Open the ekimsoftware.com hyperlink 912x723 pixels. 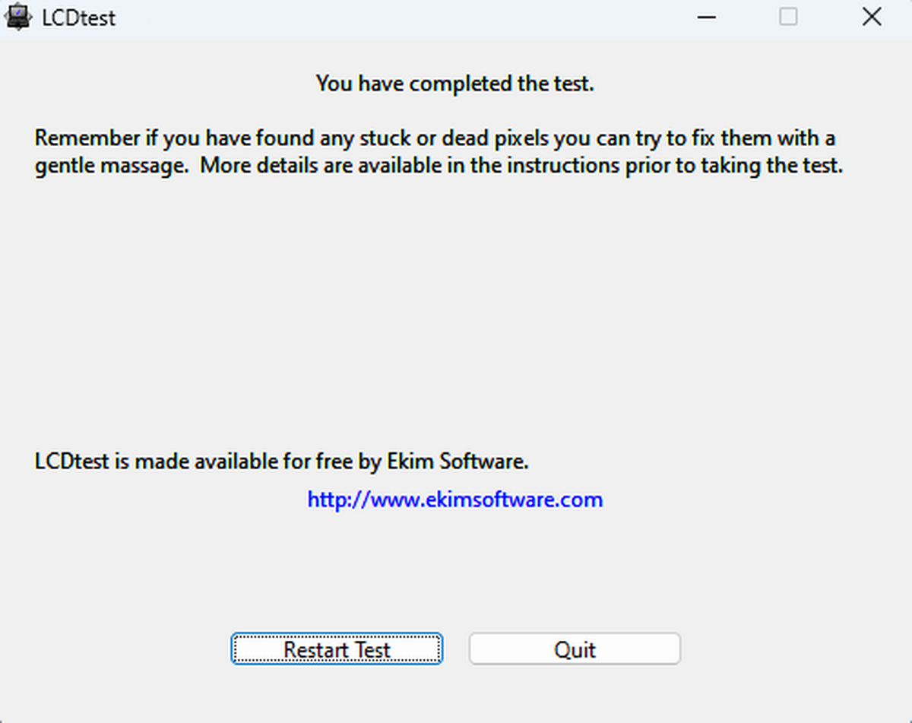click(454, 499)
